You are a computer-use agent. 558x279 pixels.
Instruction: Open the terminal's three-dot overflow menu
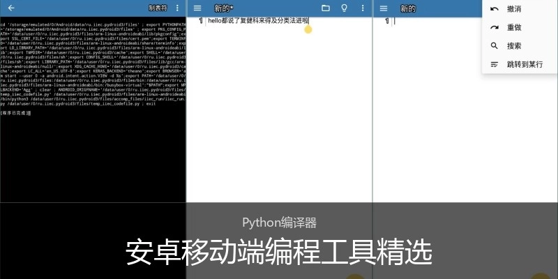(177, 8)
